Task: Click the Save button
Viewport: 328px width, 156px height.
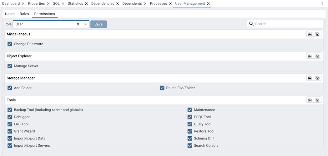Action: [x=98, y=24]
